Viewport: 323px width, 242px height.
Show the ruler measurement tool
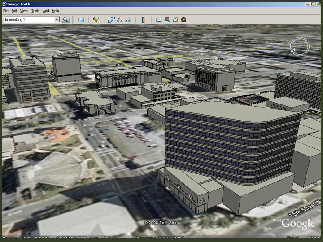point(144,20)
